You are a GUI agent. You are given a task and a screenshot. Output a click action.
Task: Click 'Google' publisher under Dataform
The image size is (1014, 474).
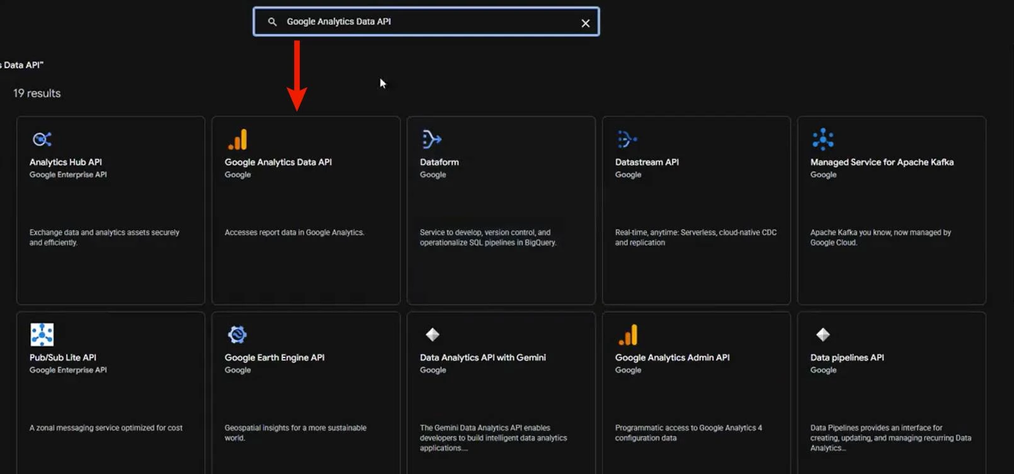pyautogui.click(x=433, y=175)
